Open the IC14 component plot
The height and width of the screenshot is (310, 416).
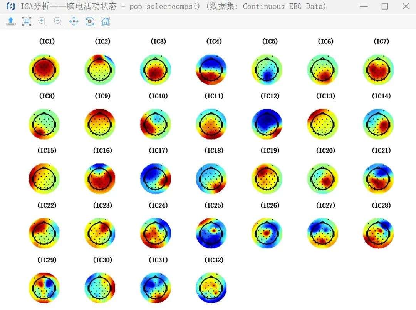click(x=378, y=124)
